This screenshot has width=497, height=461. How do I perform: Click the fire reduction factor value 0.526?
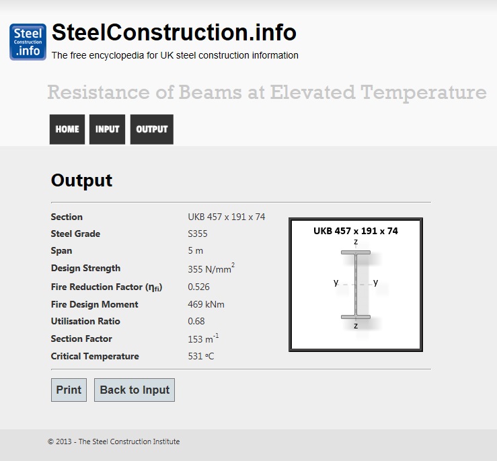coord(198,287)
